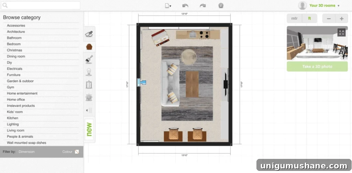Open the Lighting category

(13, 124)
